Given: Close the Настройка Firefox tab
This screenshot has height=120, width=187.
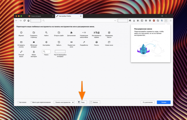Looking at the screenshot, I should pyautogui.click(x=81, y=16).
